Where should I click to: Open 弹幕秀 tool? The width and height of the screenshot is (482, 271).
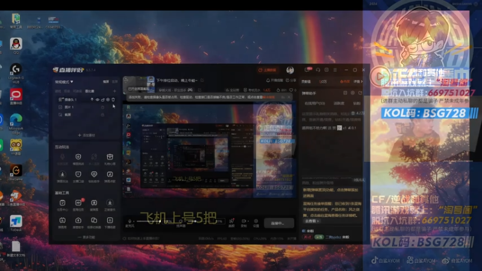pyautogui.click(x=63, y=222)
